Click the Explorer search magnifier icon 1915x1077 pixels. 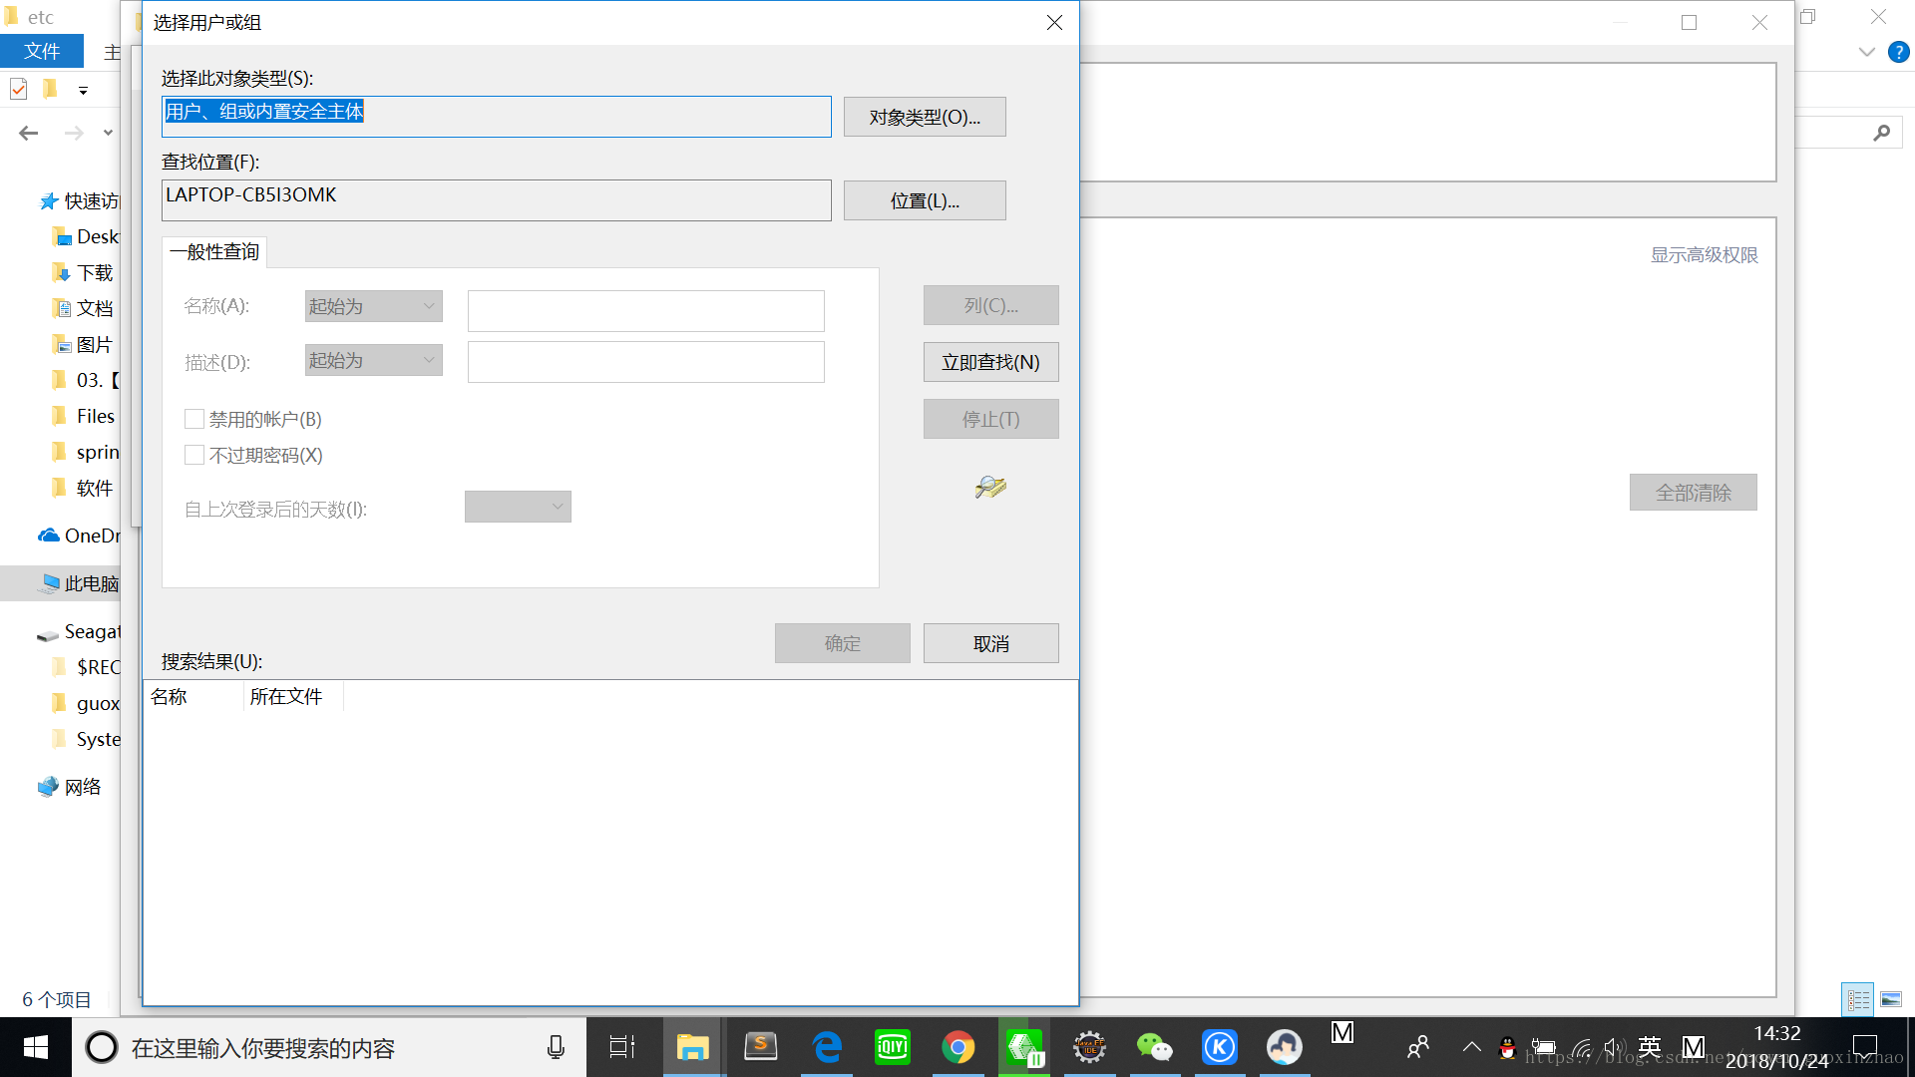pyautogui.click(x=1881, y=133)
